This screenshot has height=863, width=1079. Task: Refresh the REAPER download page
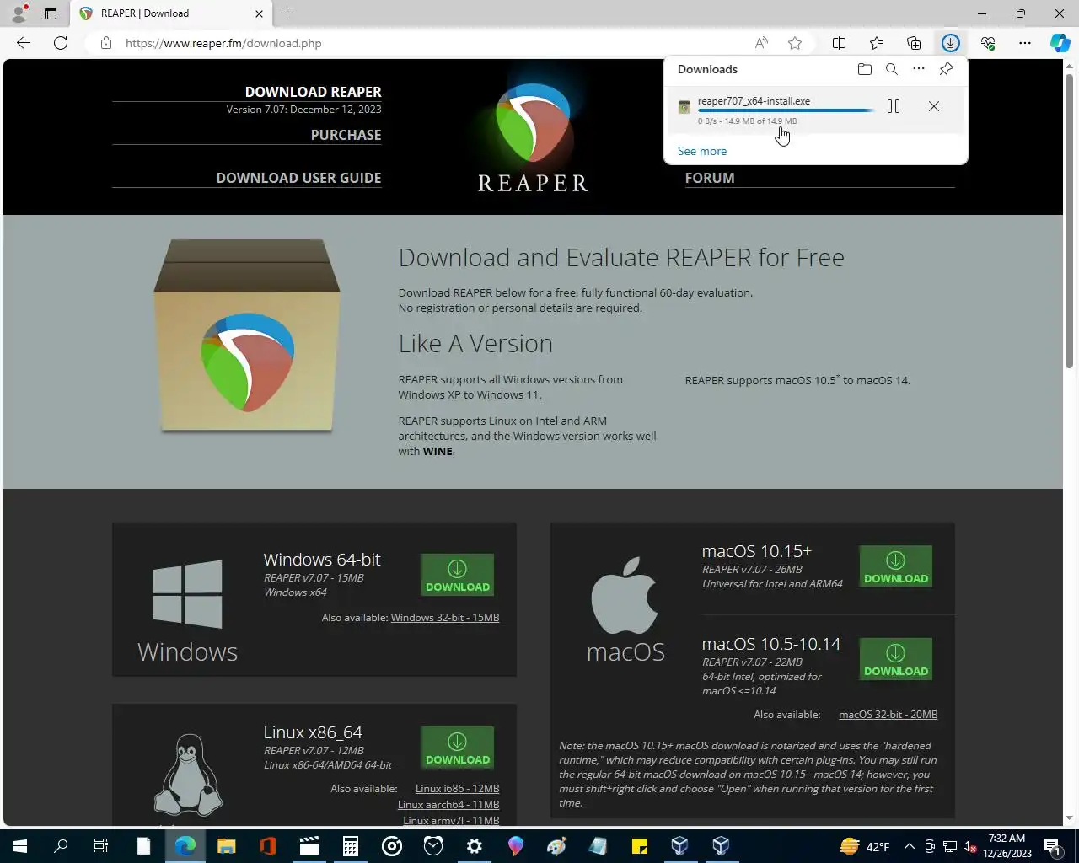(x=61, y=43)
